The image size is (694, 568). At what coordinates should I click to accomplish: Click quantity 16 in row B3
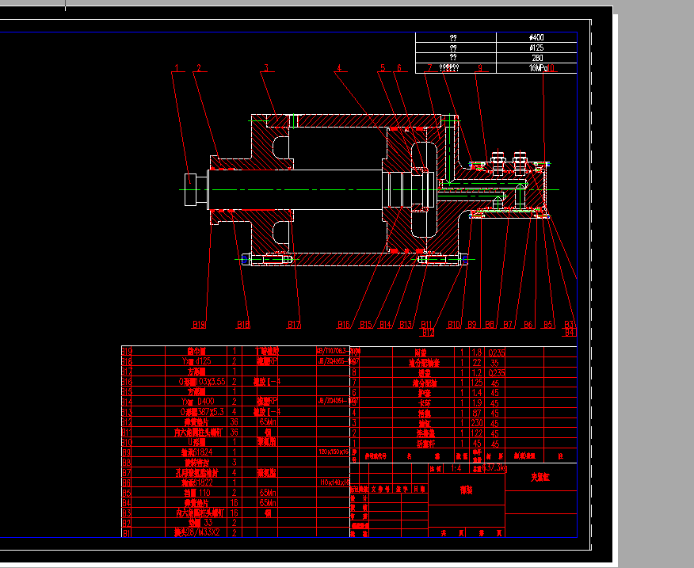(235, 513)
